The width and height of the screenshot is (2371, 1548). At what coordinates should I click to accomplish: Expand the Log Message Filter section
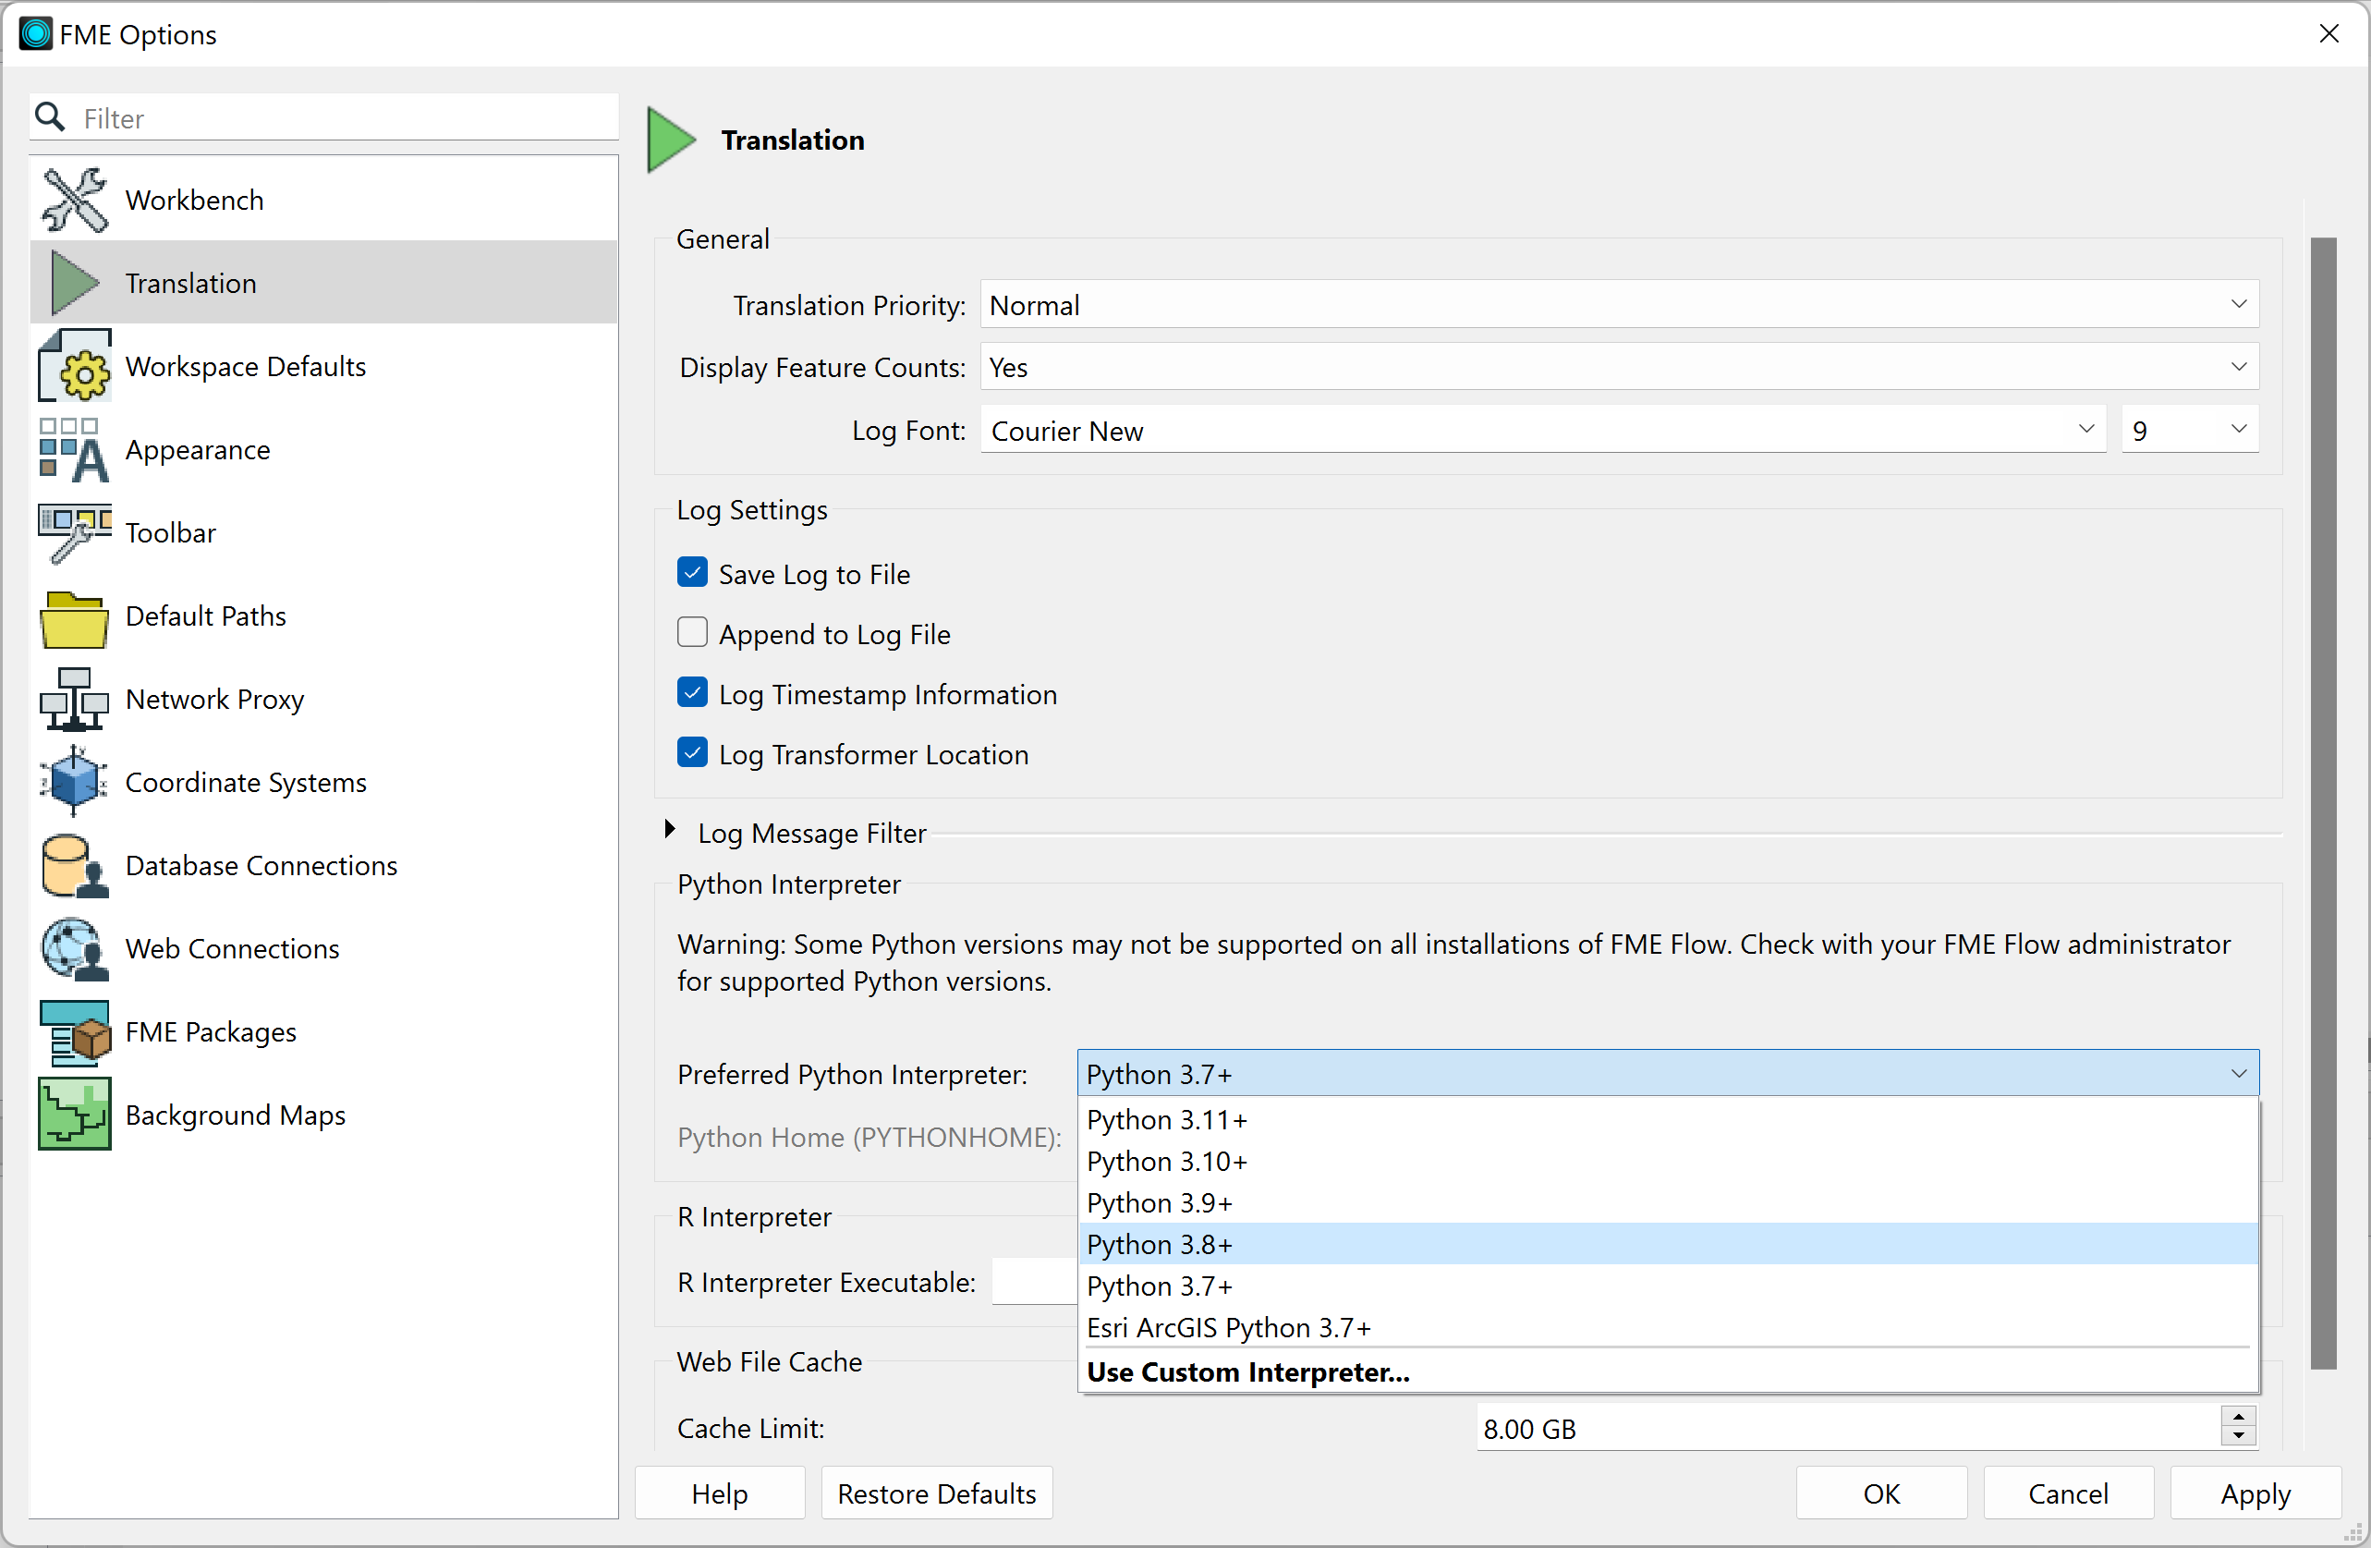point(671,831)
